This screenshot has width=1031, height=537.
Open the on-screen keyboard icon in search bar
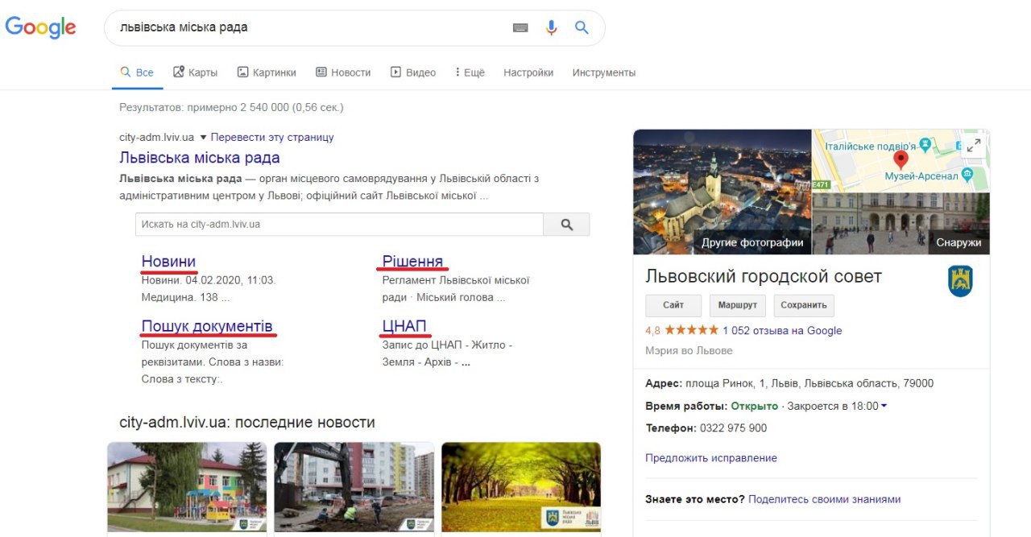[x=520, y=27]
